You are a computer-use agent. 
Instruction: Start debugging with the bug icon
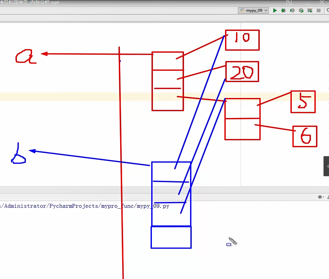click(x=284, y=10)
